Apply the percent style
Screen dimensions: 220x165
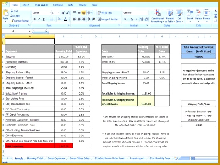[132, 19]
